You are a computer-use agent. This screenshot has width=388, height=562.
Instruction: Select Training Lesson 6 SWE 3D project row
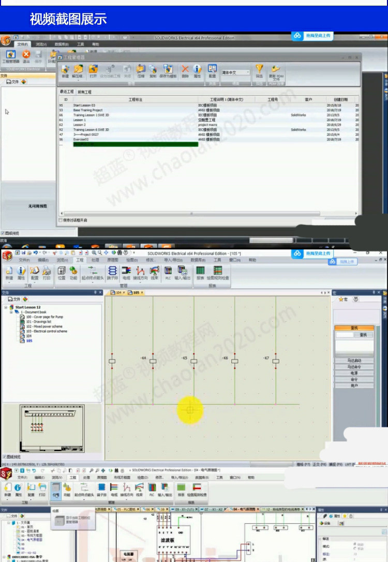coord(208,130)
